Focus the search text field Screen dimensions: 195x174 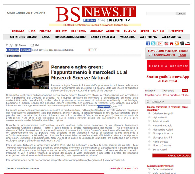pyautogui.click(x=161, y=14)
